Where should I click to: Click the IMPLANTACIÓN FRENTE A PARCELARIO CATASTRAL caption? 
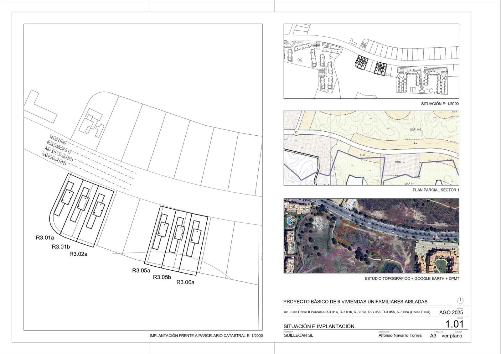206,336
